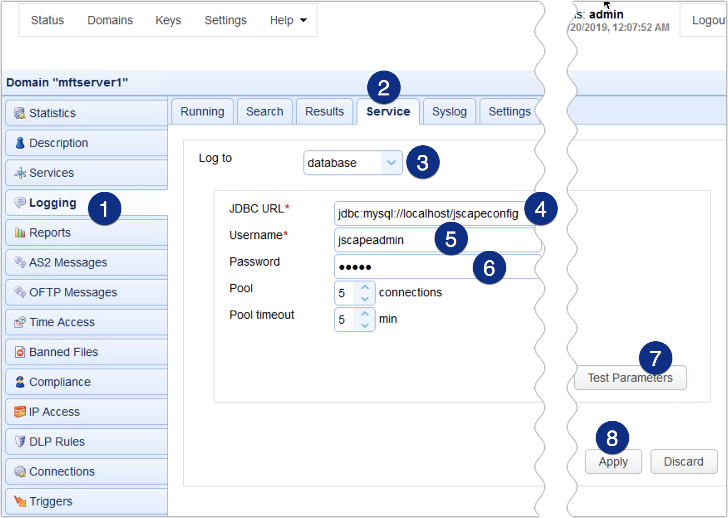Switch to the Results tab
728x518 pixels.
coord(325,111)
